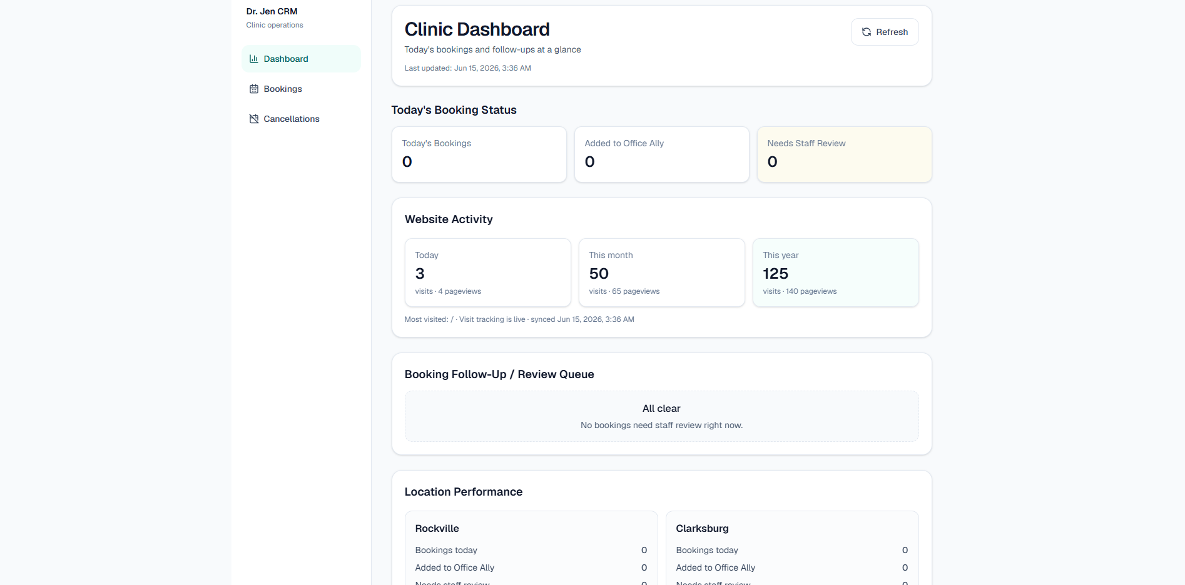Click the Last updated timestamp text
The width and height of the screenshot is (1185, 585).
(467, 68)
